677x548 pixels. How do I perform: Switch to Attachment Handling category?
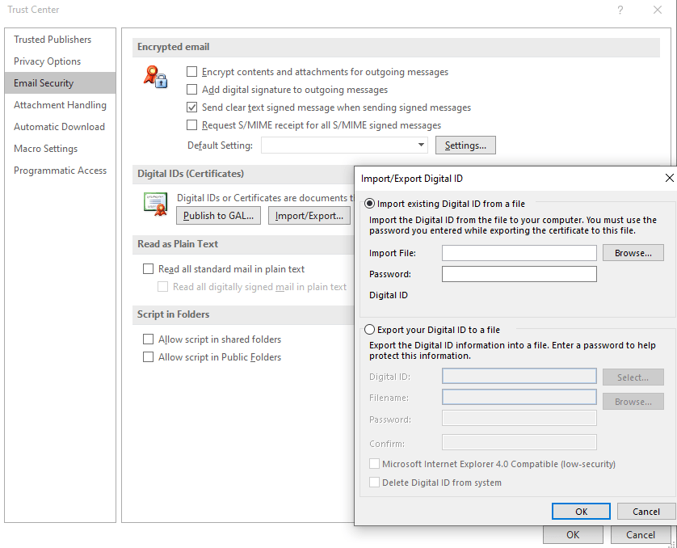[x=60, y=105]
